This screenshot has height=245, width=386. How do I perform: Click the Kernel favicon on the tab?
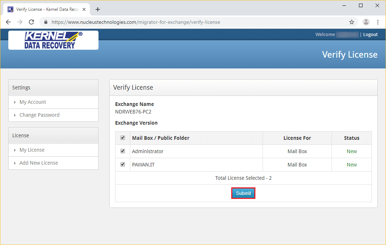click(x=10, y=9)
